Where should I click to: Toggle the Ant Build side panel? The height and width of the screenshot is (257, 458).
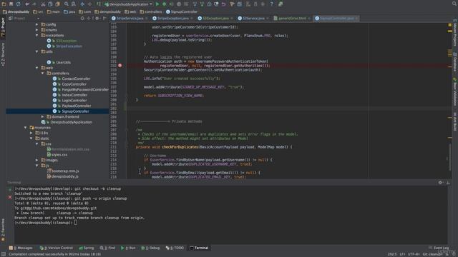[455, 122]
